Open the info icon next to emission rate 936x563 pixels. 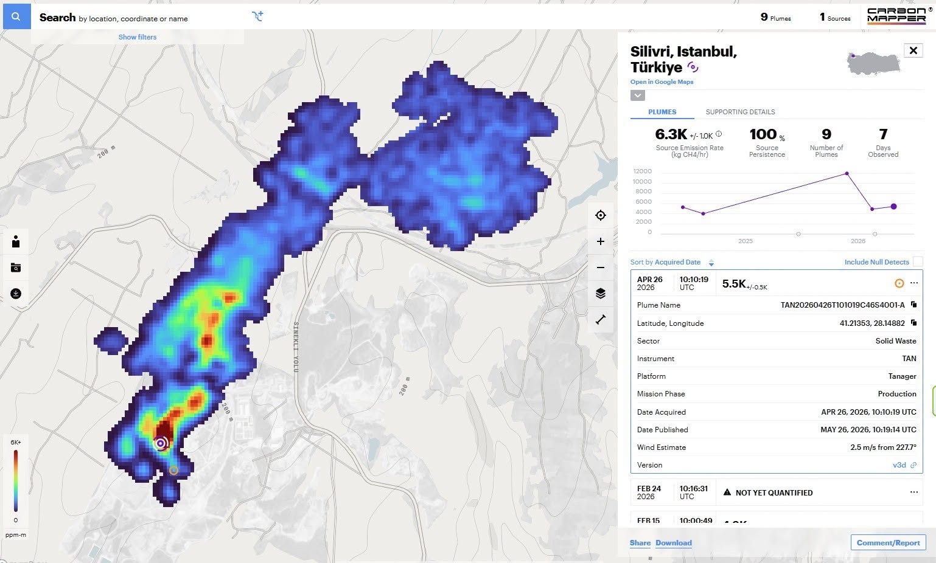point(719,134)
